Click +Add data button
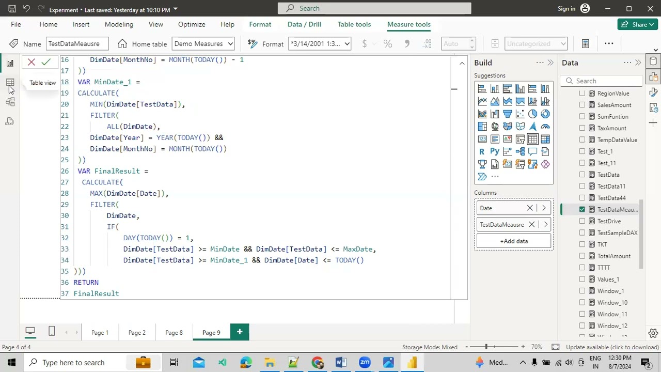The image size is (661, 372). tap(514, 241)
